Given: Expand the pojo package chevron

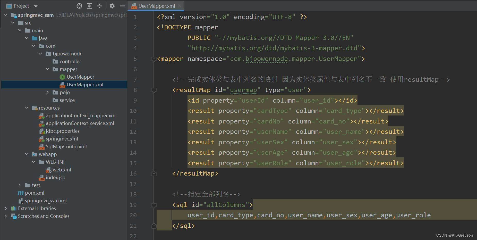Looking at the screenshot, I should click(x=48, y=92).
